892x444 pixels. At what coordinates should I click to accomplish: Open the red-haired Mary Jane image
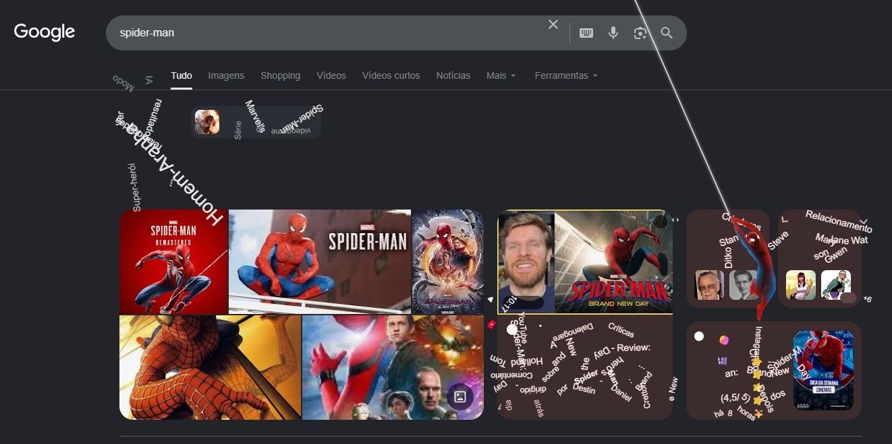(801, 284)
